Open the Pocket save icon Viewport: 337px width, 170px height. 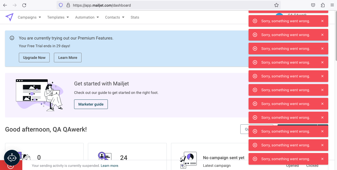coord(313,5)
